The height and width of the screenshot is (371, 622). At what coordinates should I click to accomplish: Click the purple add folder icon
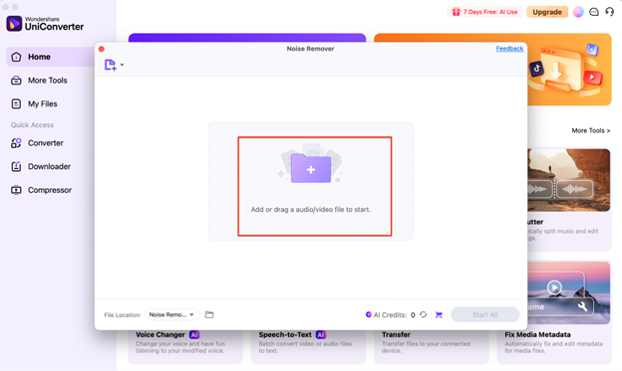tap(311, 169)
